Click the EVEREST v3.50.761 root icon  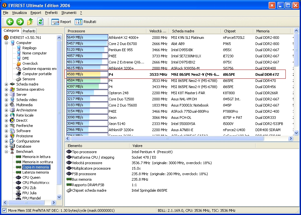click(x=6, y=38)
